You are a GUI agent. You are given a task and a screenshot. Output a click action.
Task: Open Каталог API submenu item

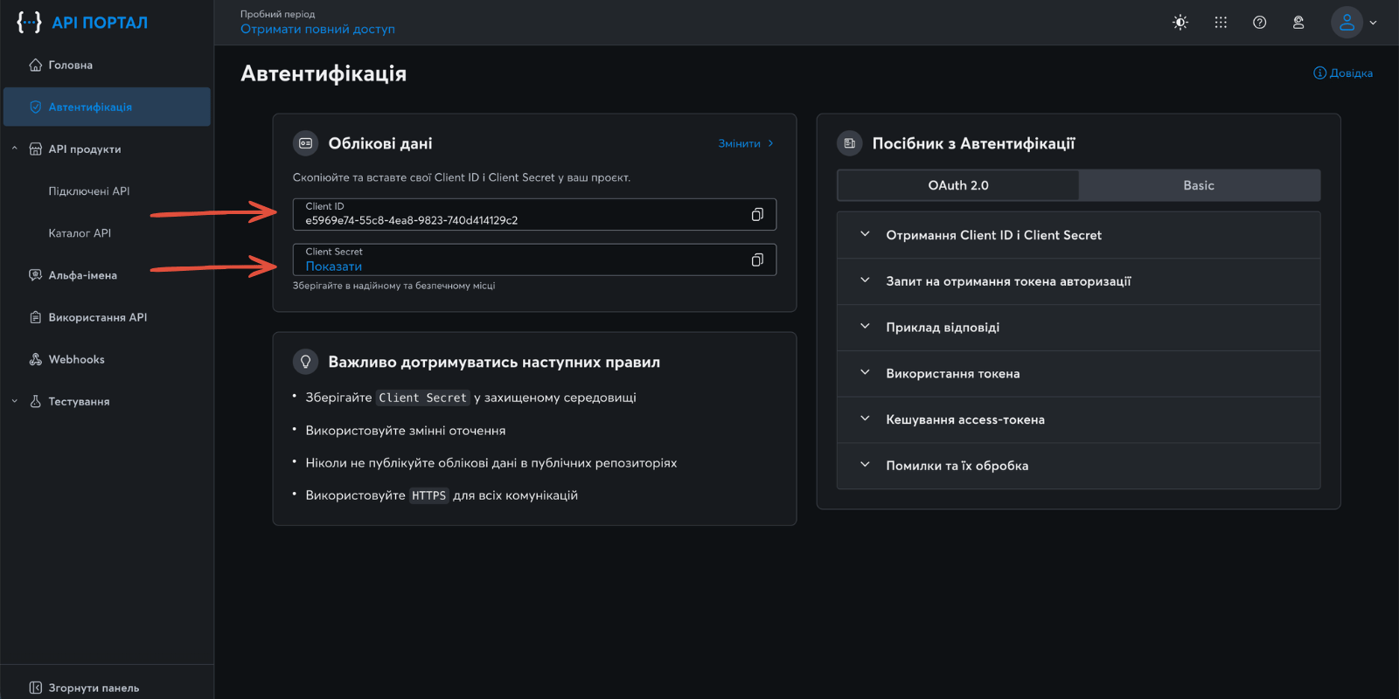[80, 233]
